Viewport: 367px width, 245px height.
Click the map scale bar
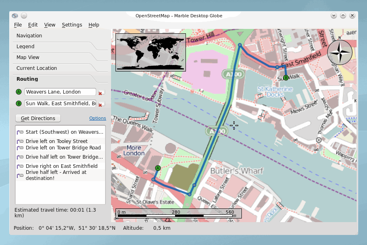click(178, 213)
